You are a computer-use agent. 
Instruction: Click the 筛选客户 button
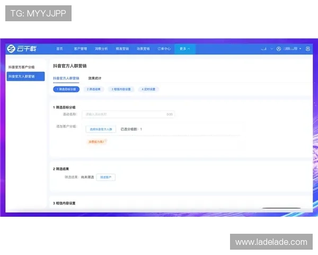105,177
